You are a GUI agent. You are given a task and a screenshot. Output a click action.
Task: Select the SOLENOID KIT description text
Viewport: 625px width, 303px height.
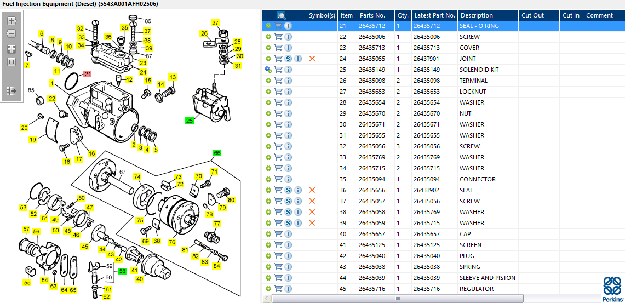point(479,70)
